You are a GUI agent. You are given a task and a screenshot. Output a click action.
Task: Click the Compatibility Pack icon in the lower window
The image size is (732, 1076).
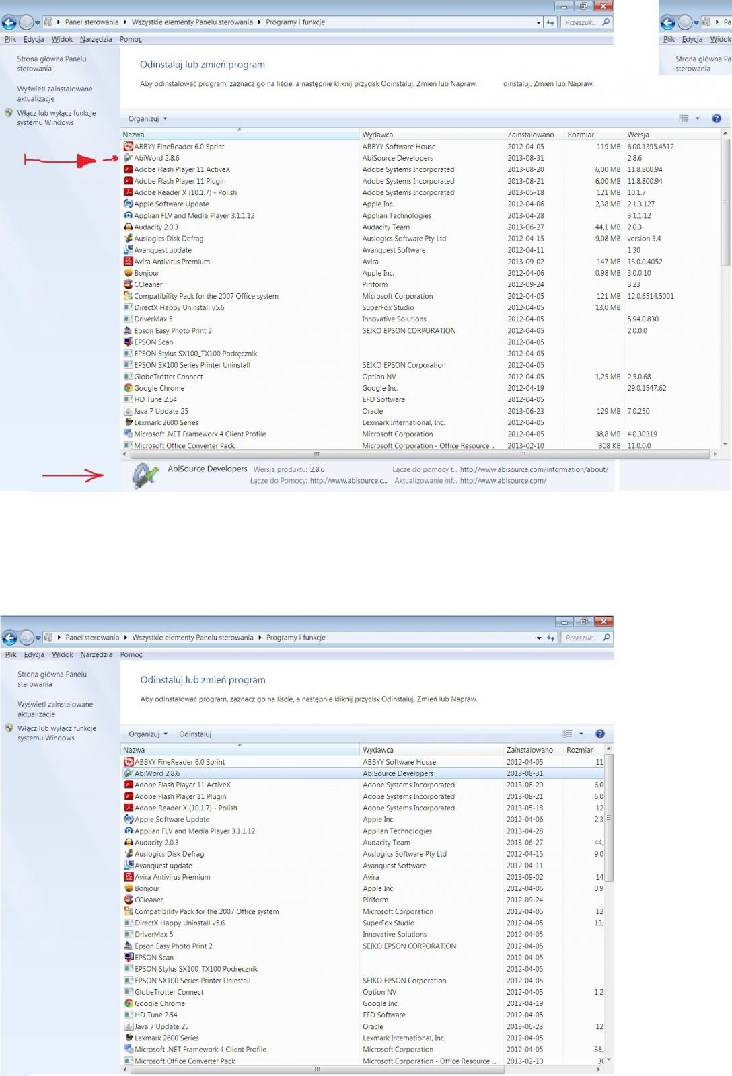click(x=129, y=911)
